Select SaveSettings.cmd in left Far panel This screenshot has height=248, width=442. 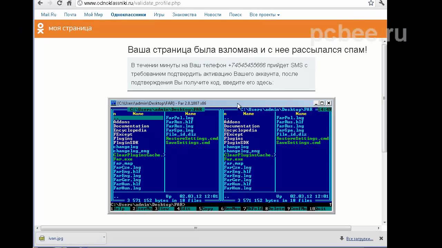pos(188,143)
